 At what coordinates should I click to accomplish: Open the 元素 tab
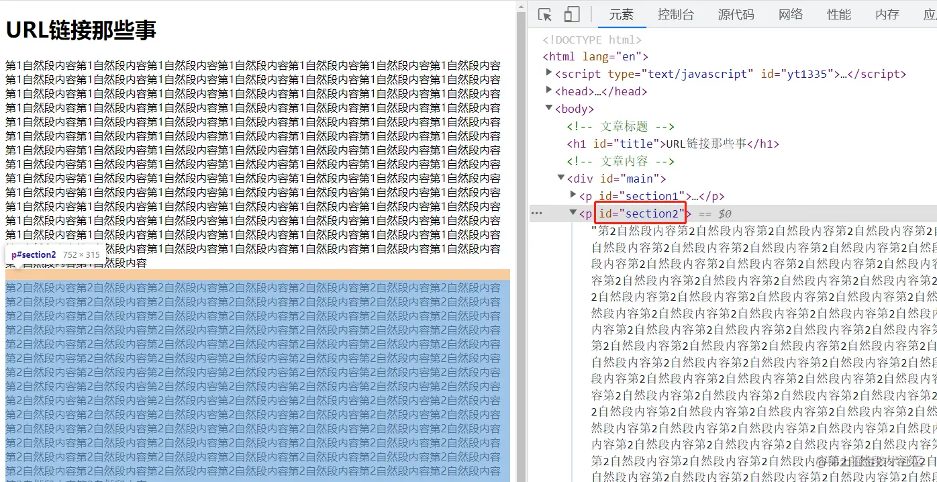click(x=622, y=15)
